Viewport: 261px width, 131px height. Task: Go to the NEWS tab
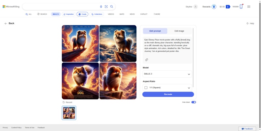pos(132,14)
